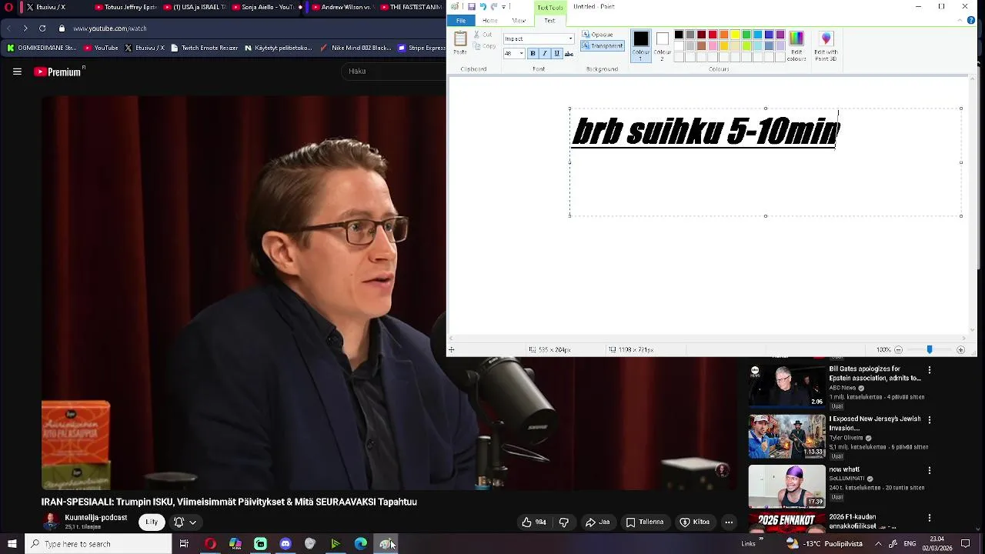Open the Bill Gates apologizes video thumbnail

(786, 385)
